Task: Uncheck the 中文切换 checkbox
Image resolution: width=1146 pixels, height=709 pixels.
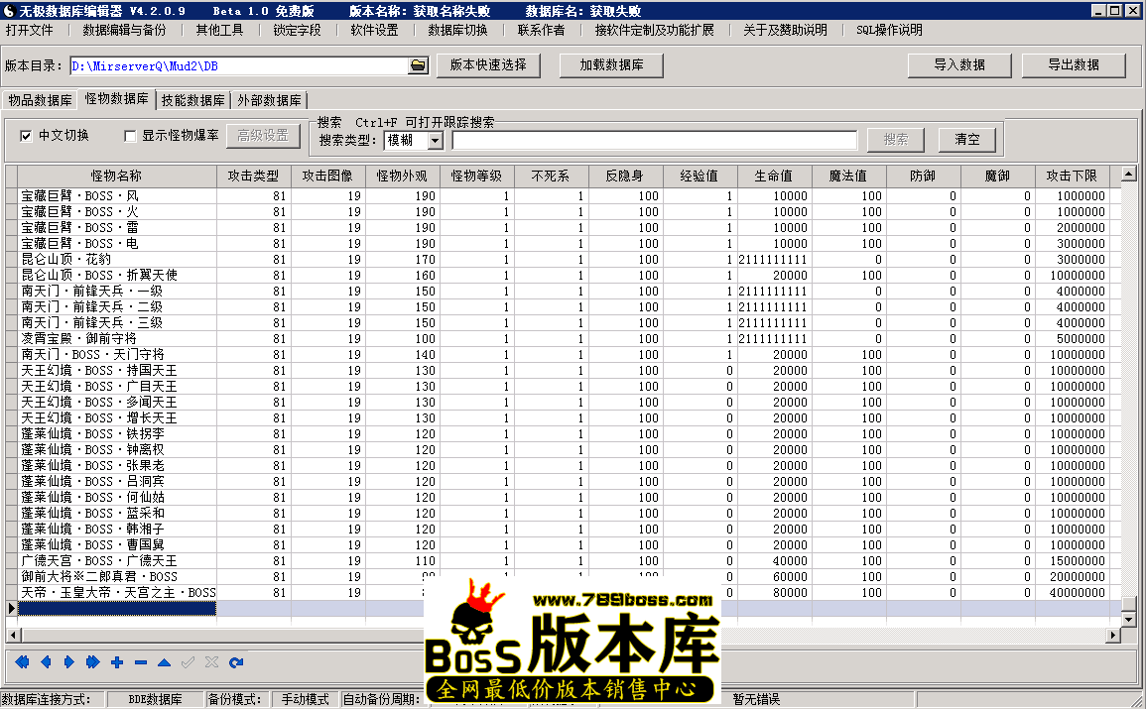Action: pyautogui.click(x=27, y=136)
